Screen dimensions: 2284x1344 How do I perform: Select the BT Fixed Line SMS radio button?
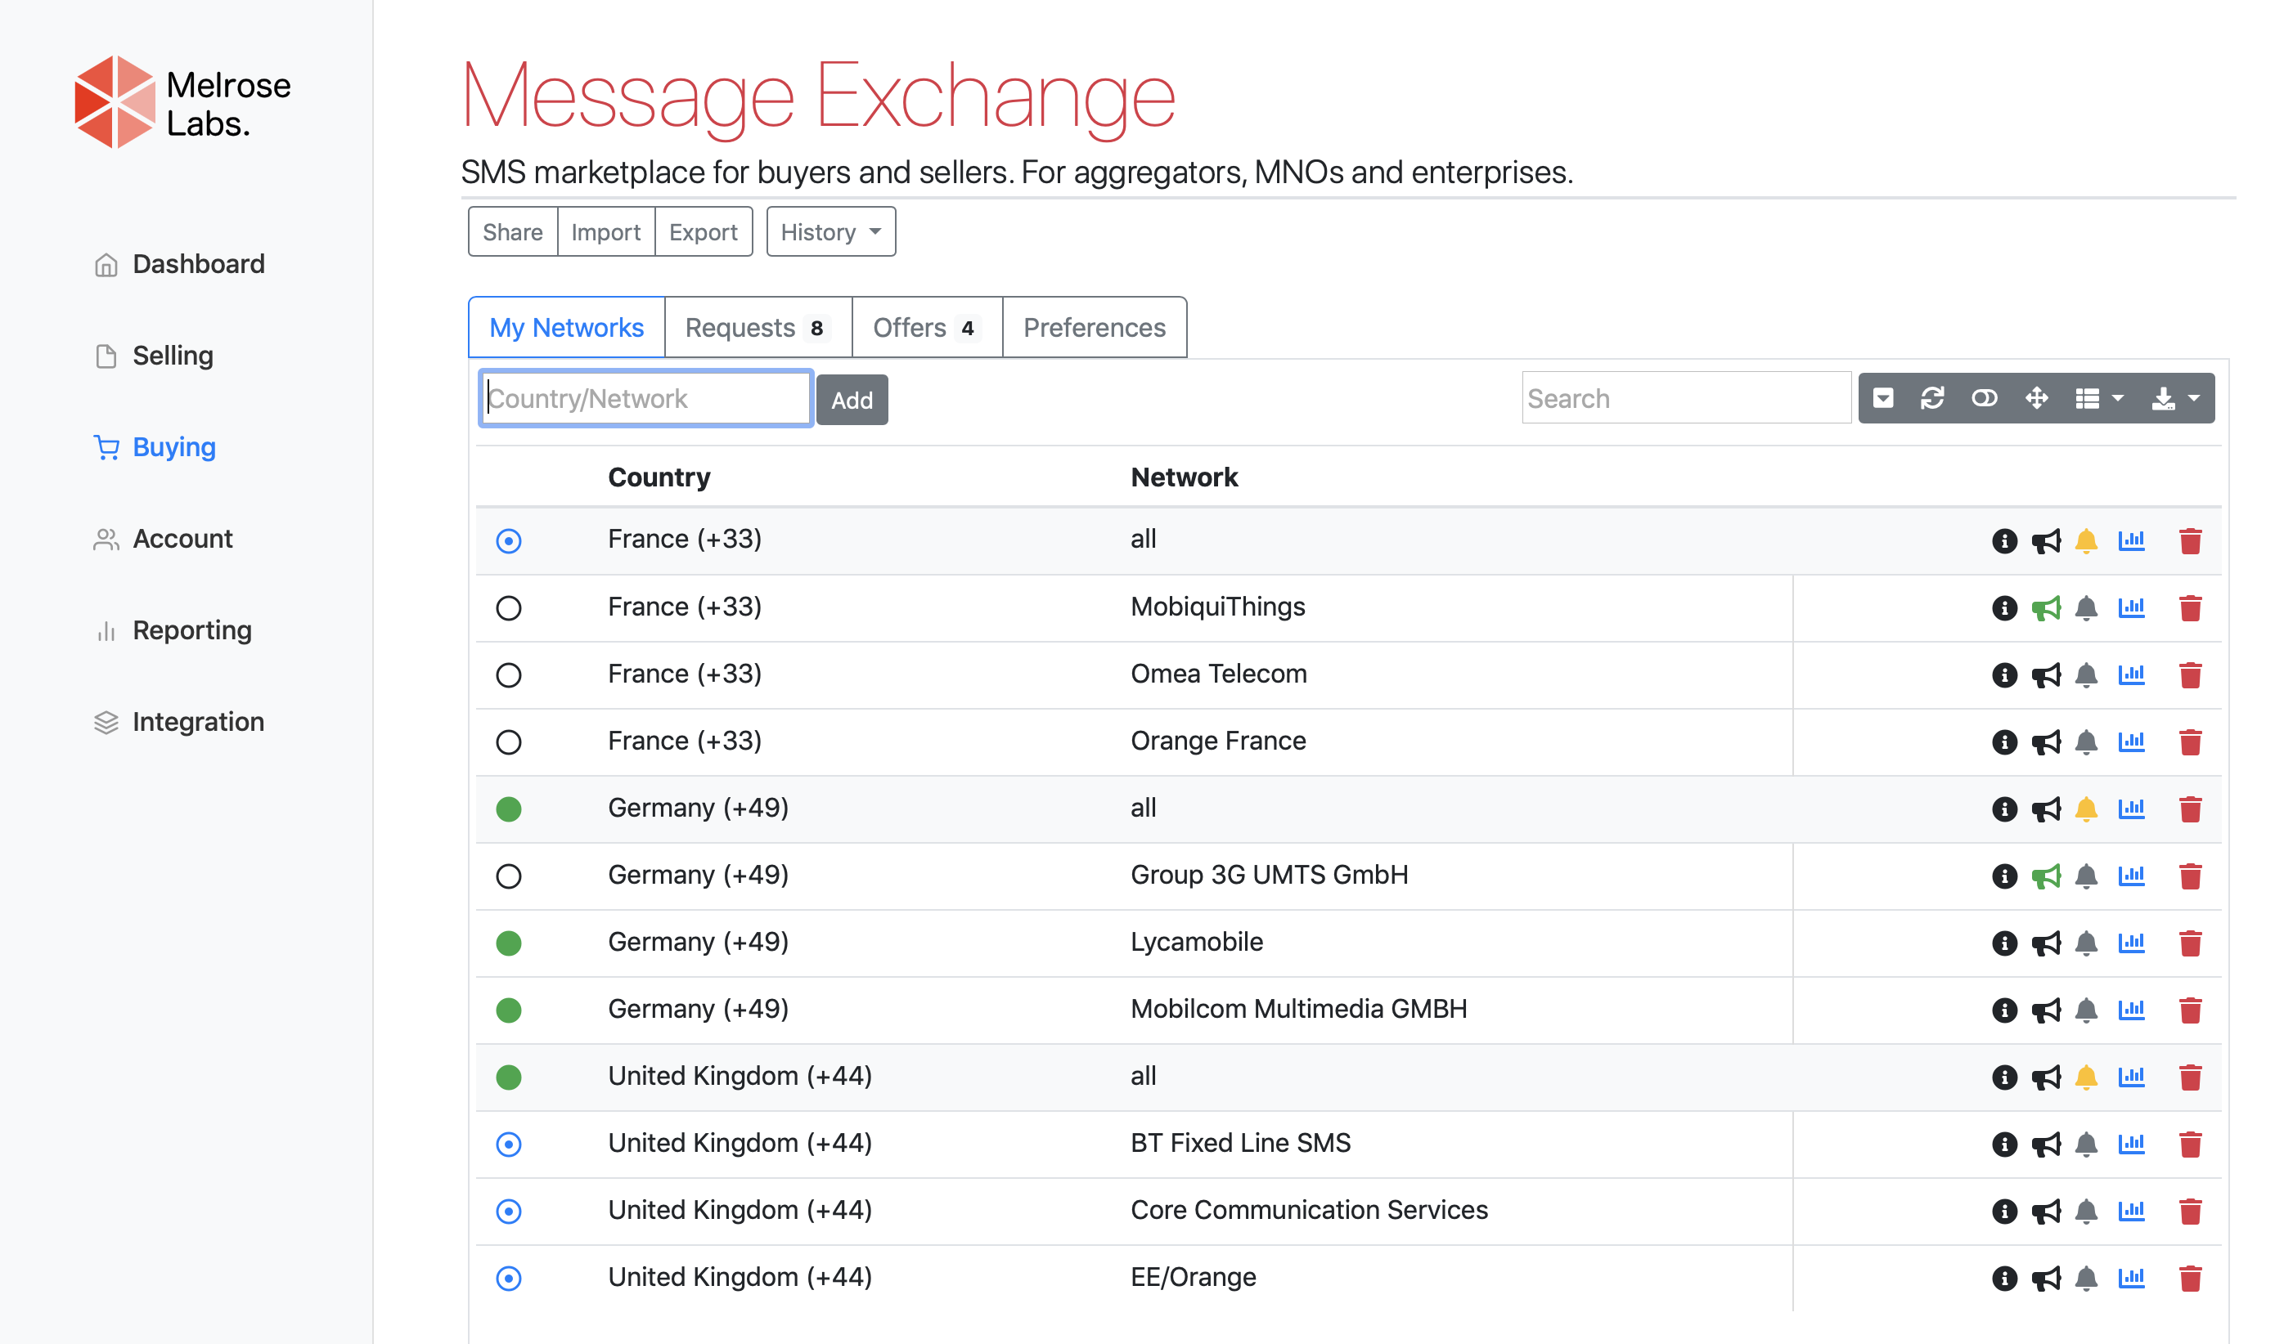509,1144
